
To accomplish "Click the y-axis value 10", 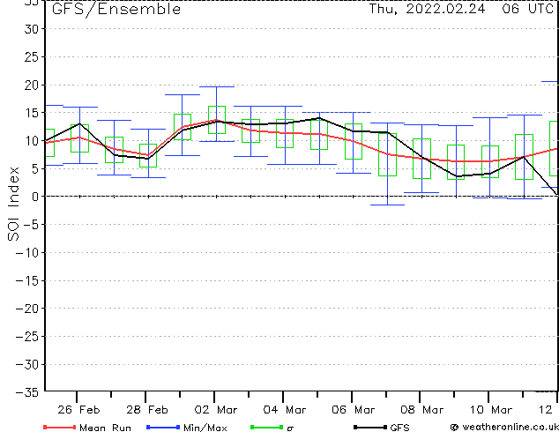I will pos(31,141).
